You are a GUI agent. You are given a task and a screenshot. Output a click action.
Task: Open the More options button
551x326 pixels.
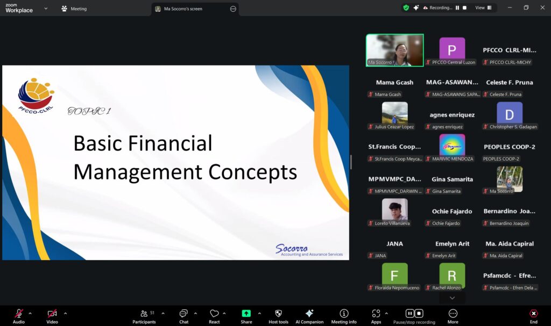coord(453,314)
